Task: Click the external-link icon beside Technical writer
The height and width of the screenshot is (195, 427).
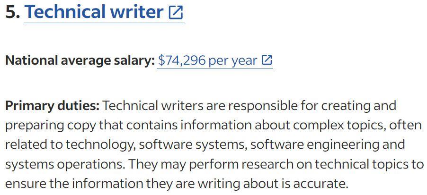Action: [176, 13]
